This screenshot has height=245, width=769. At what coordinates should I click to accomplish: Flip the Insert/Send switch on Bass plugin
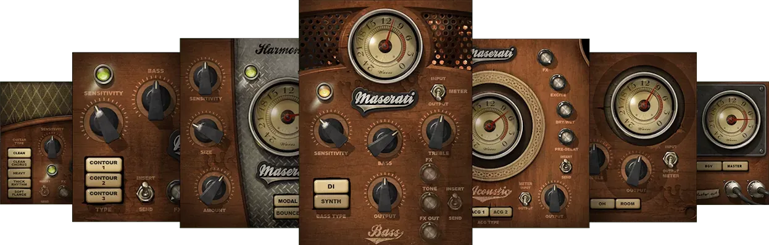[455, 202]
